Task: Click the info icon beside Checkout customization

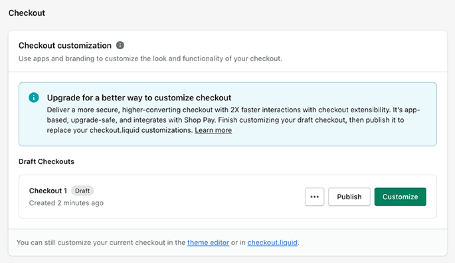Action: pos(120,46)
